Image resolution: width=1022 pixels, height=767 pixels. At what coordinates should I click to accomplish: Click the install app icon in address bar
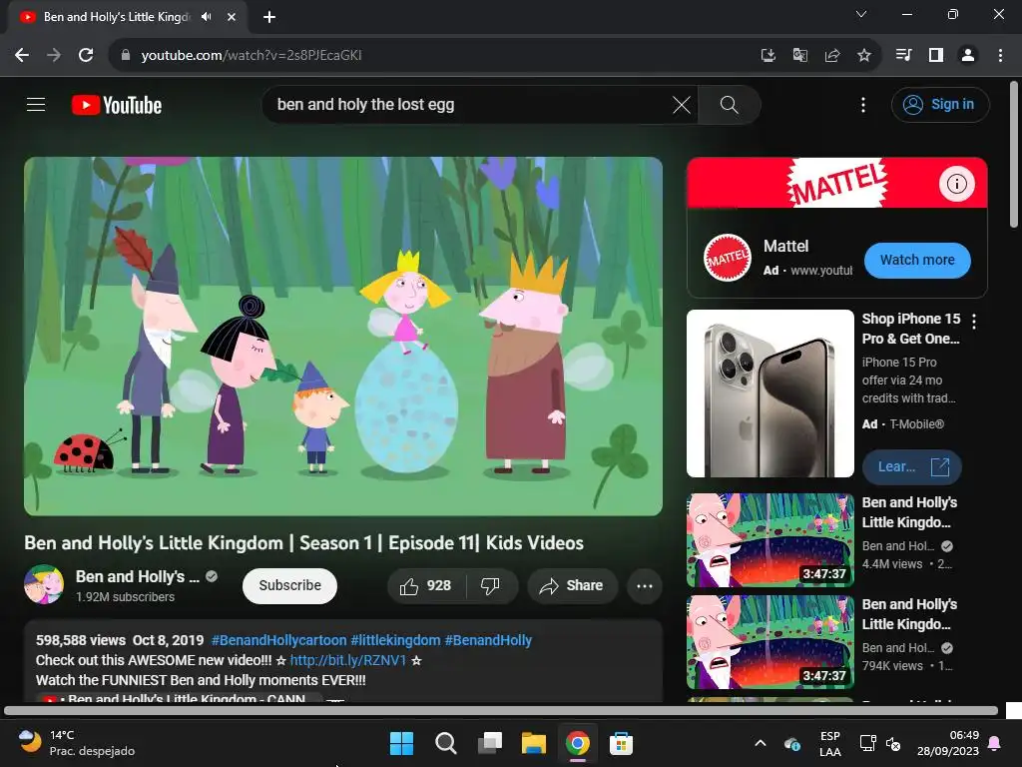coord(768,56)
